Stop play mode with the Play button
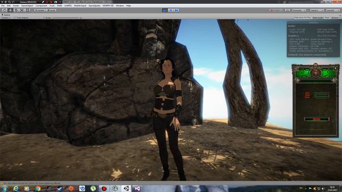 165,10
